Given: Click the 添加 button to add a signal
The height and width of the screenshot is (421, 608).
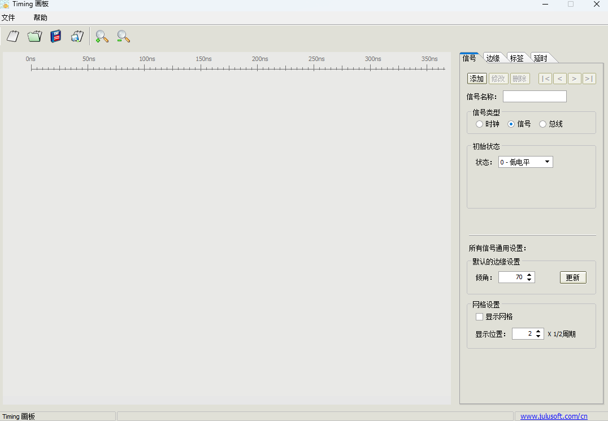Looking at the screenshot, I should pyautogui.click(x=476, y=79).
